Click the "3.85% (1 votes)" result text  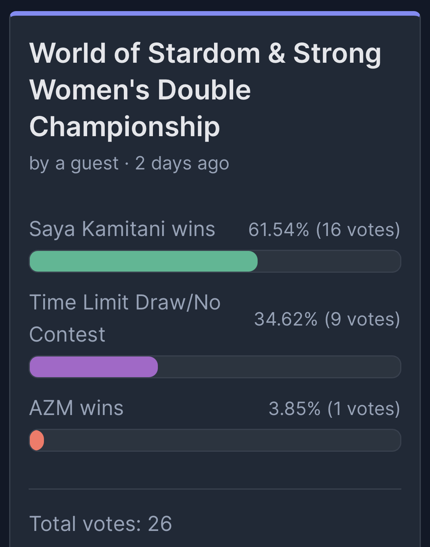pyautogui.click(x=334, y=409)
